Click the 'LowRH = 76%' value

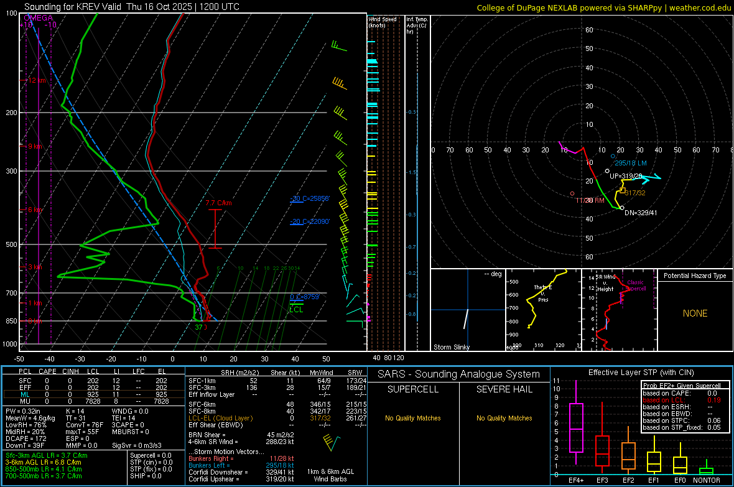(x=26, y=425)
